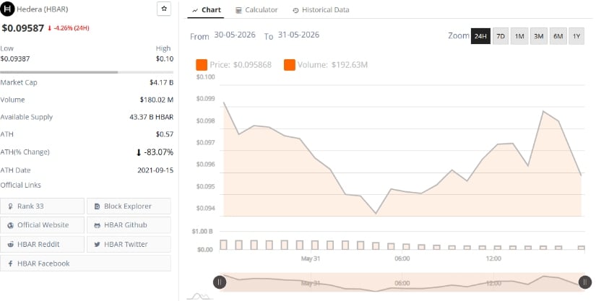This screenshot has height=301, width=596.
Task: Click the ATH value $0.57
Action: point(165,134)
